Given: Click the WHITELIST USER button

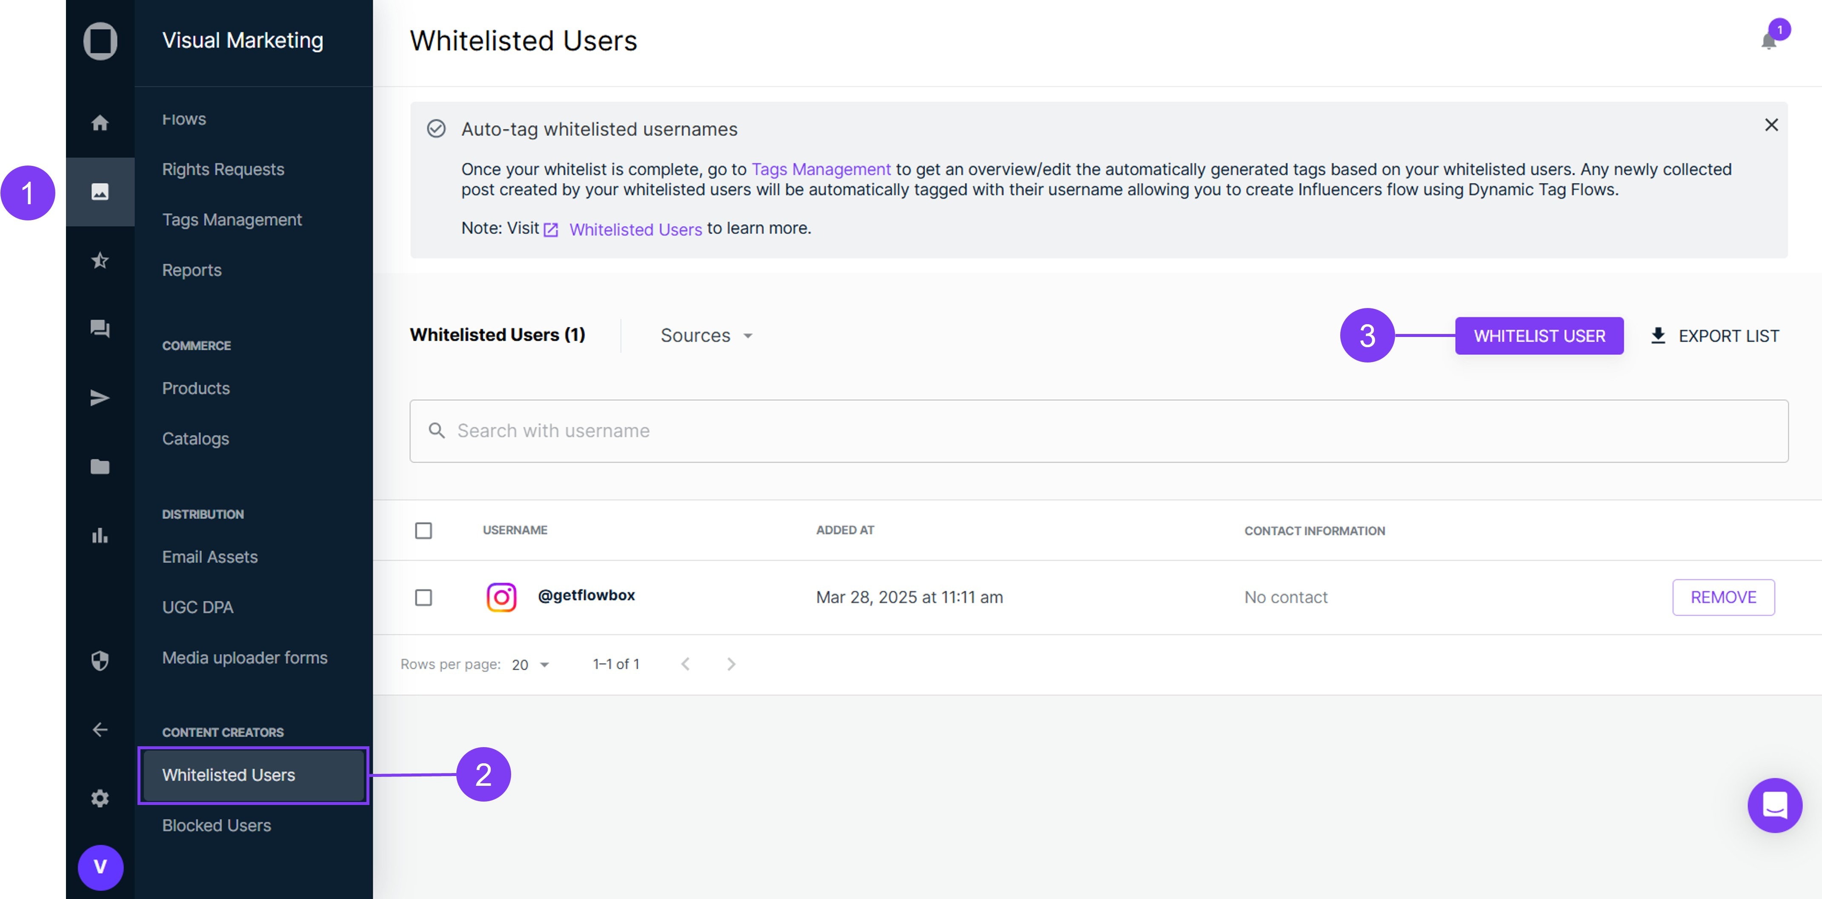Looking at the screenshot, I should [1539, 336].
